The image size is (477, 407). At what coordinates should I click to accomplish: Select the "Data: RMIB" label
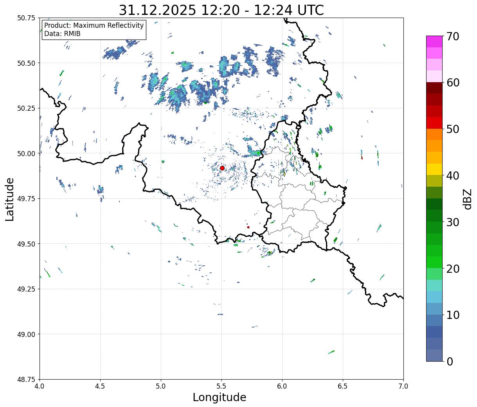[62, 34]
